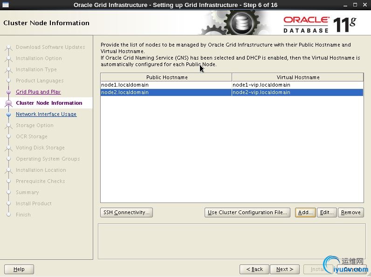Click the Summary step
The width and height of the screenshot is (371, 277).
(27, 192)
